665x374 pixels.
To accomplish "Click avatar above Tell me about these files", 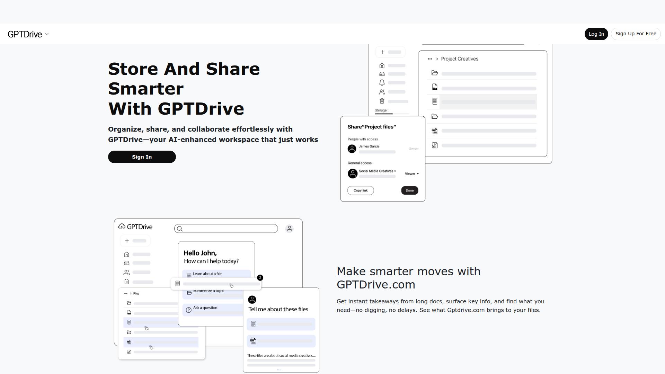I will coord(252,300).
